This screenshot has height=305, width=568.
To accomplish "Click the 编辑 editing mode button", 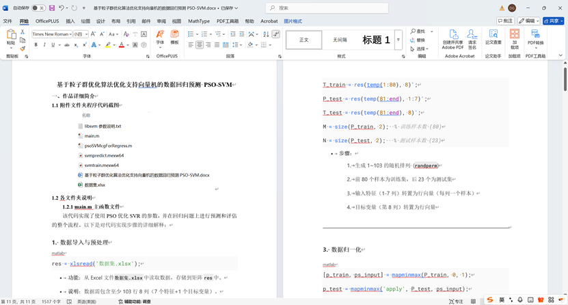I will 528,21.
